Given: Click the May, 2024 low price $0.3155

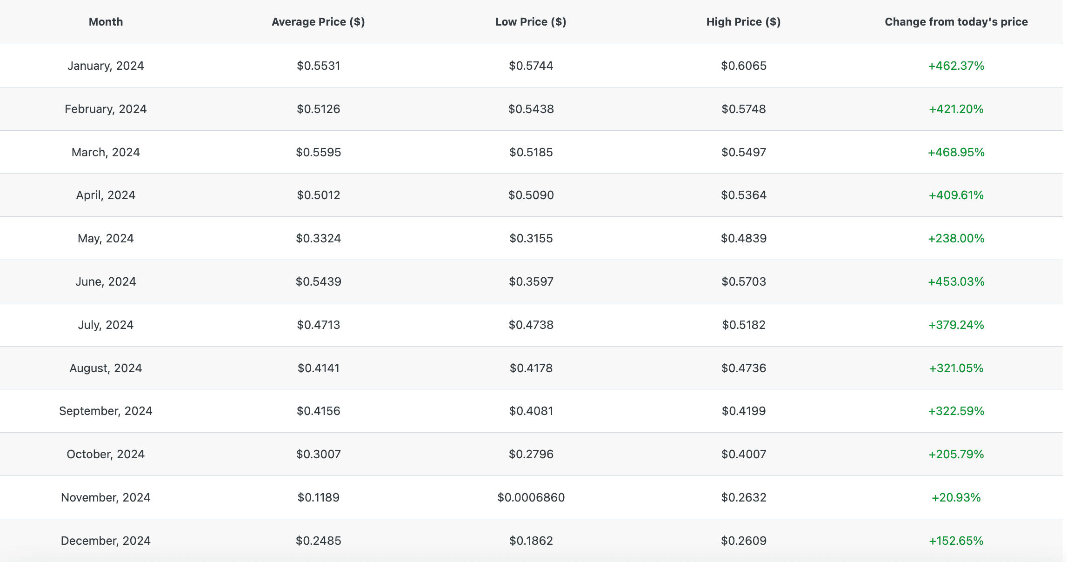Looking at the screenshot, I should tap(531, 238).
